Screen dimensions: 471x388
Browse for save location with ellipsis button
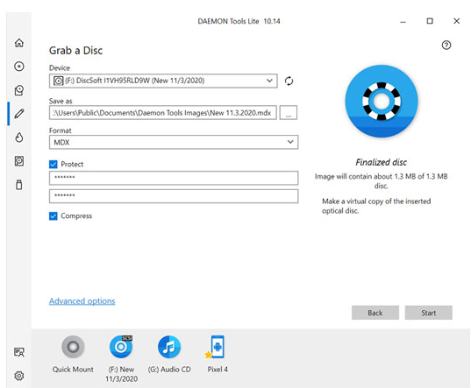[x=289, y=113]
